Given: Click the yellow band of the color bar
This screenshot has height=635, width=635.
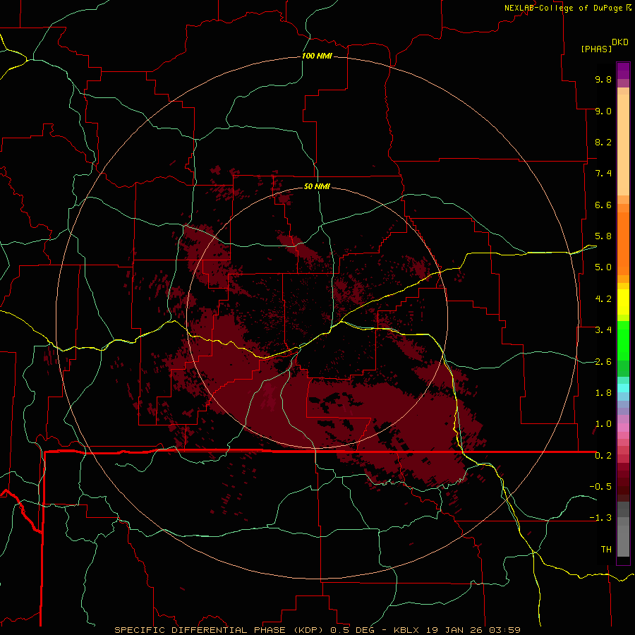Looking at the screenshot, I should pos(623,302).
